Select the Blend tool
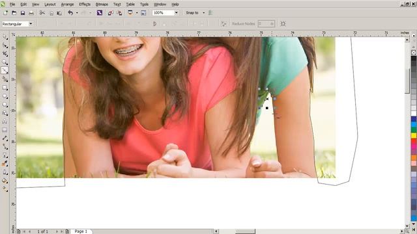The image size is (417, 234). click(5, 155)
